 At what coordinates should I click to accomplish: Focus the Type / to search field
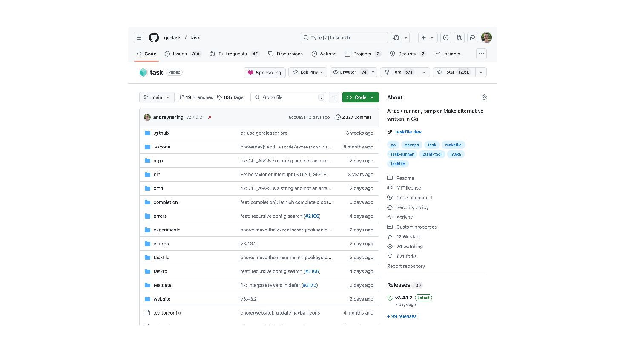(344, 37)
